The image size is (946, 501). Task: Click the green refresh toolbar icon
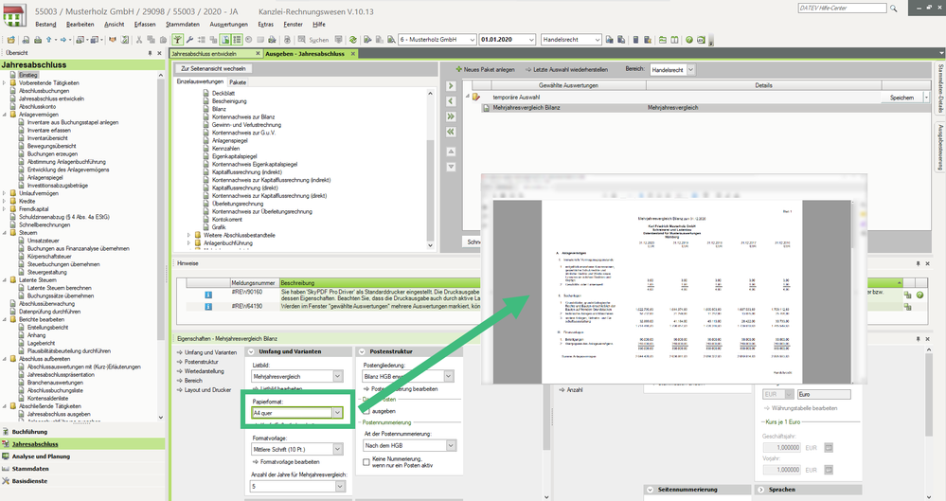pos(353,40)
